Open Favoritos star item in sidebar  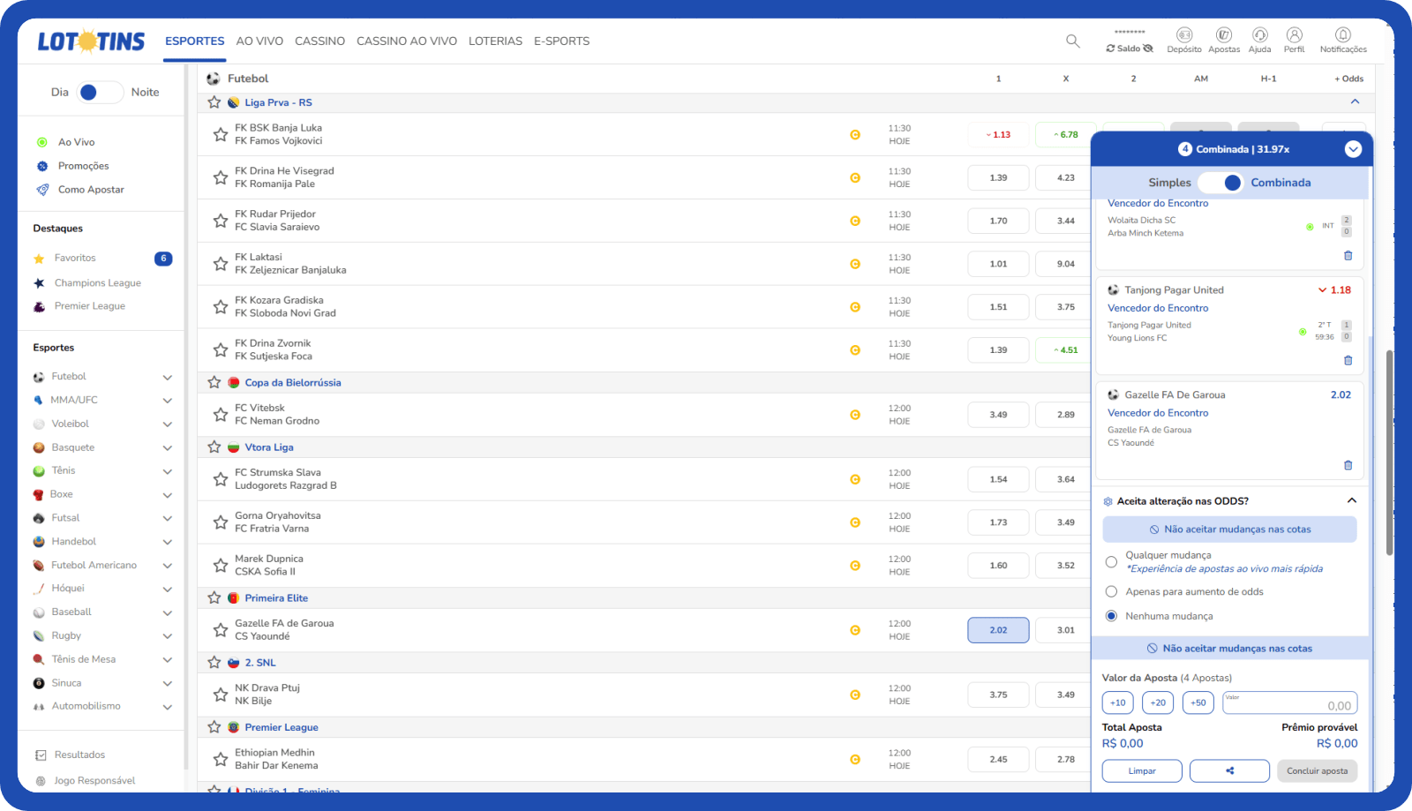pyautogui.click(x=75, y=259)
